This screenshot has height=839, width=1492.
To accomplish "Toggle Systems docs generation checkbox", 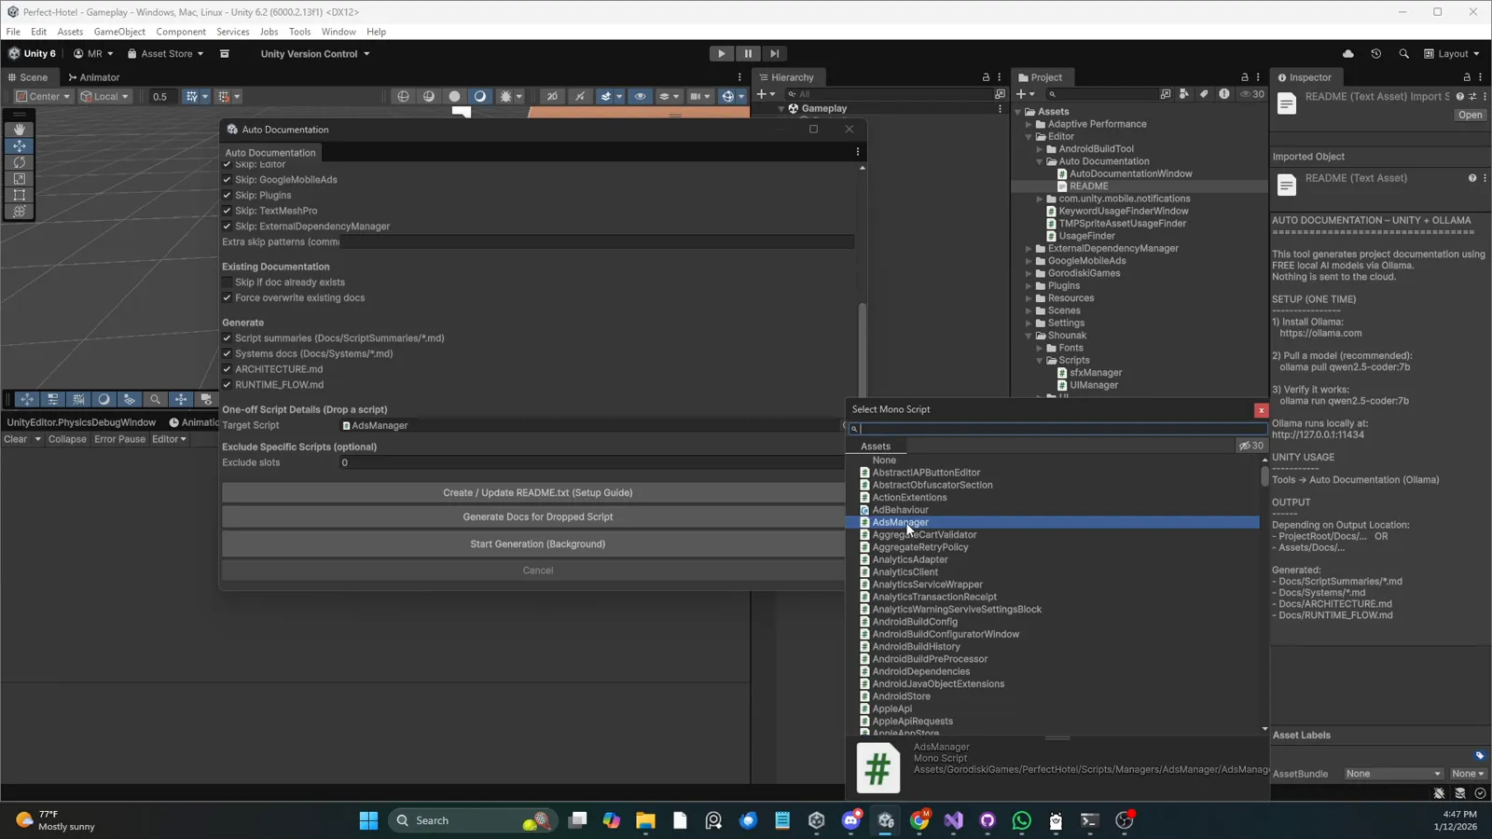I will (x=227, y=354).
